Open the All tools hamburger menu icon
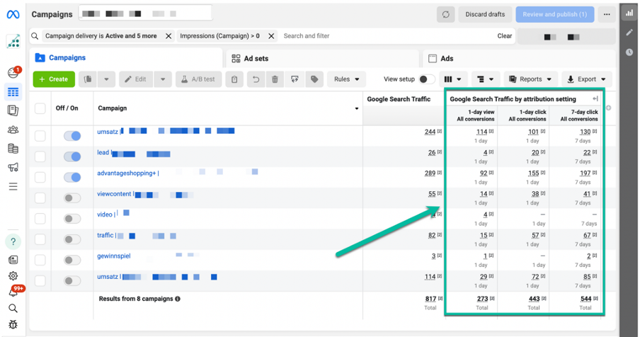This screenshot has width=640, height=337. point(13,186)
